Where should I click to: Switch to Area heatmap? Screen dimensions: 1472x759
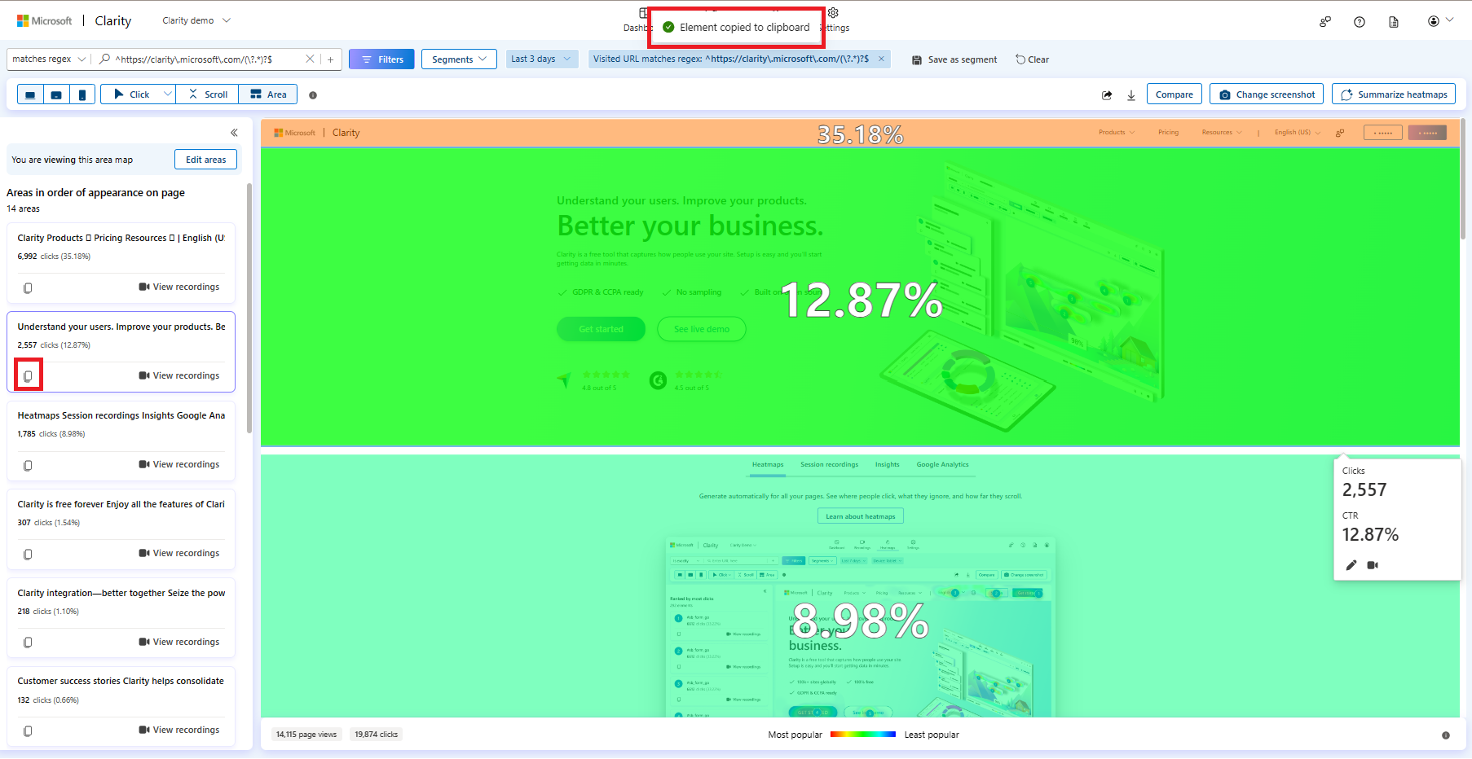tap(268, 94)
